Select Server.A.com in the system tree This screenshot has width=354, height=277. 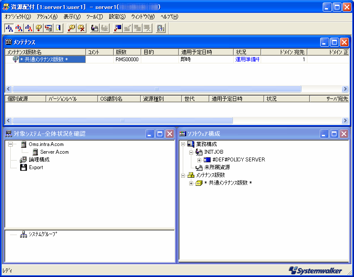(x=54, y=152)
